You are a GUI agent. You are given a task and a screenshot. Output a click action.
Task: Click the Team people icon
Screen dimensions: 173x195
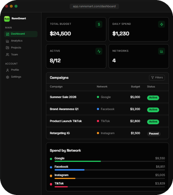8,55
